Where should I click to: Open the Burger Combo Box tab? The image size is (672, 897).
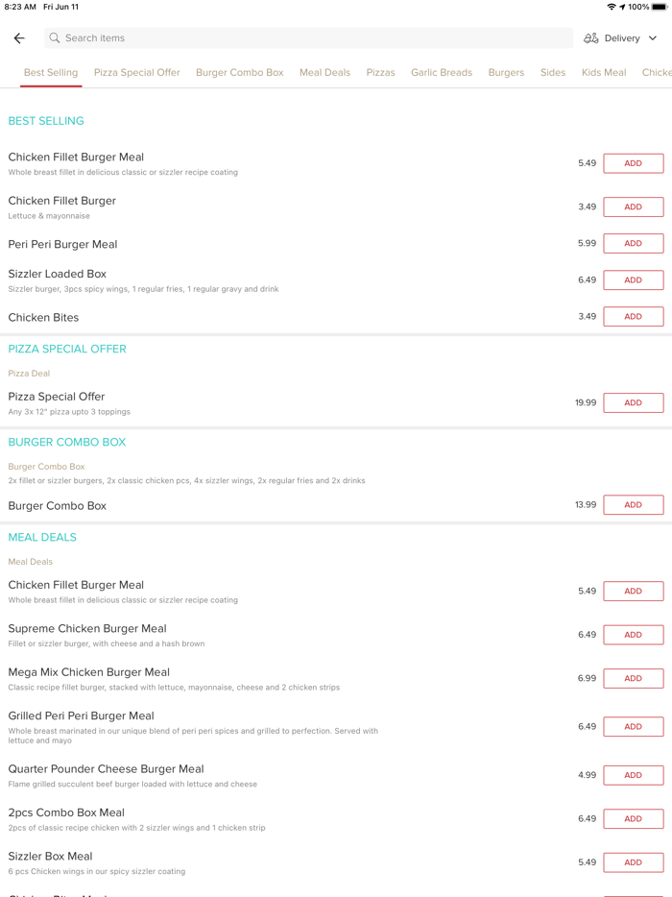240,73
